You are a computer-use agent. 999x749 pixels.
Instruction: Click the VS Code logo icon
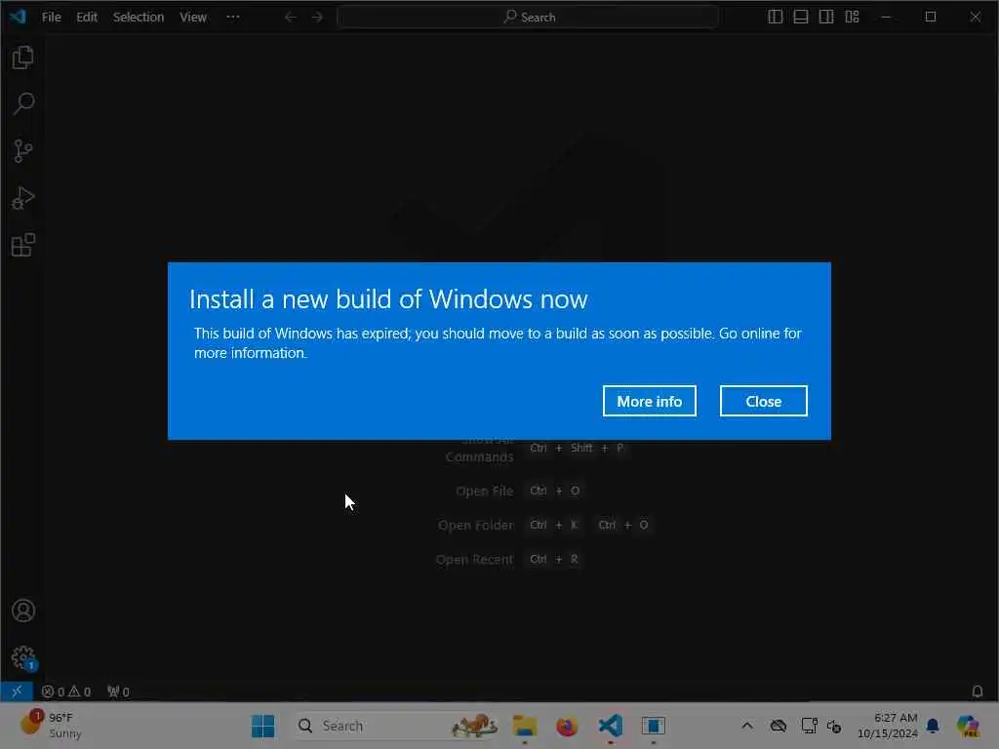coord(18,17)
